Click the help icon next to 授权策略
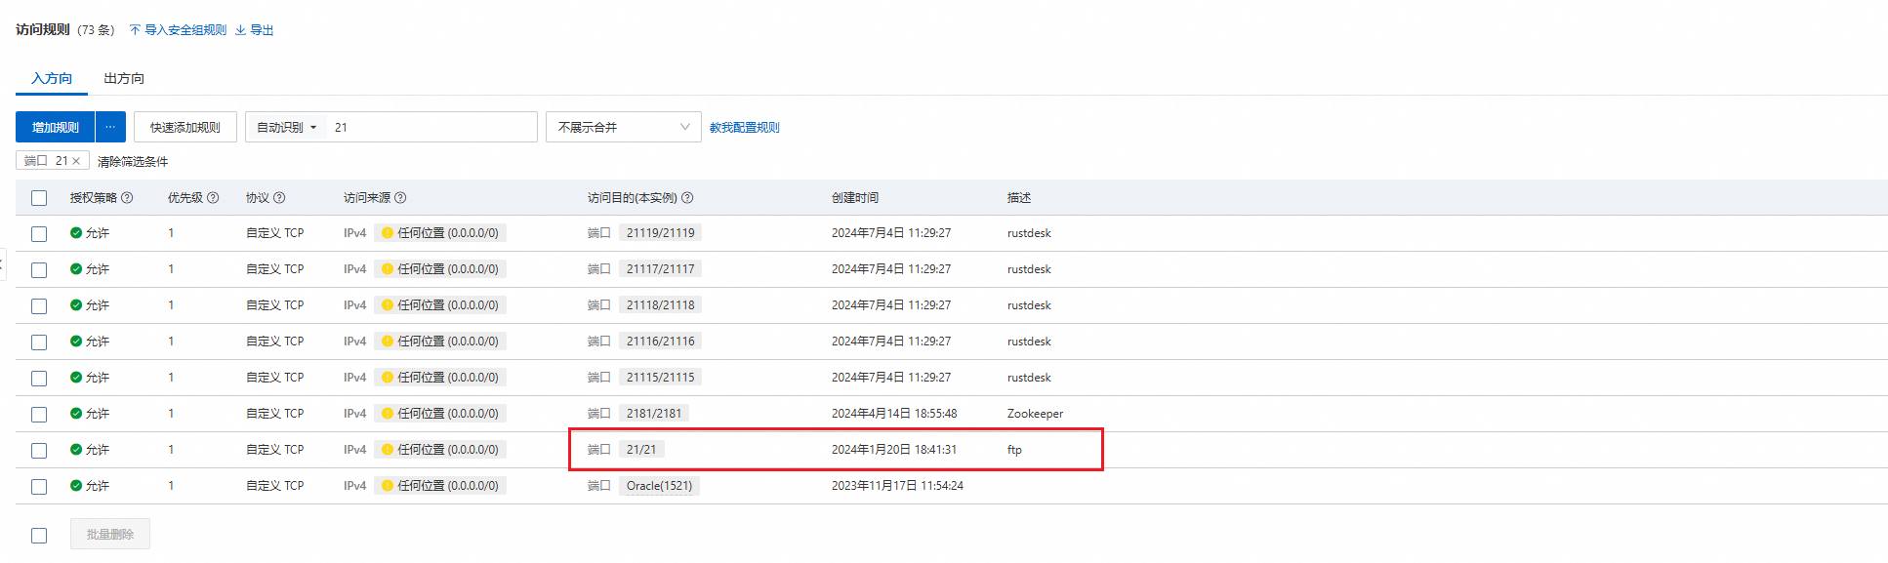The image size is (1888, 563). [x=127, y=198]
